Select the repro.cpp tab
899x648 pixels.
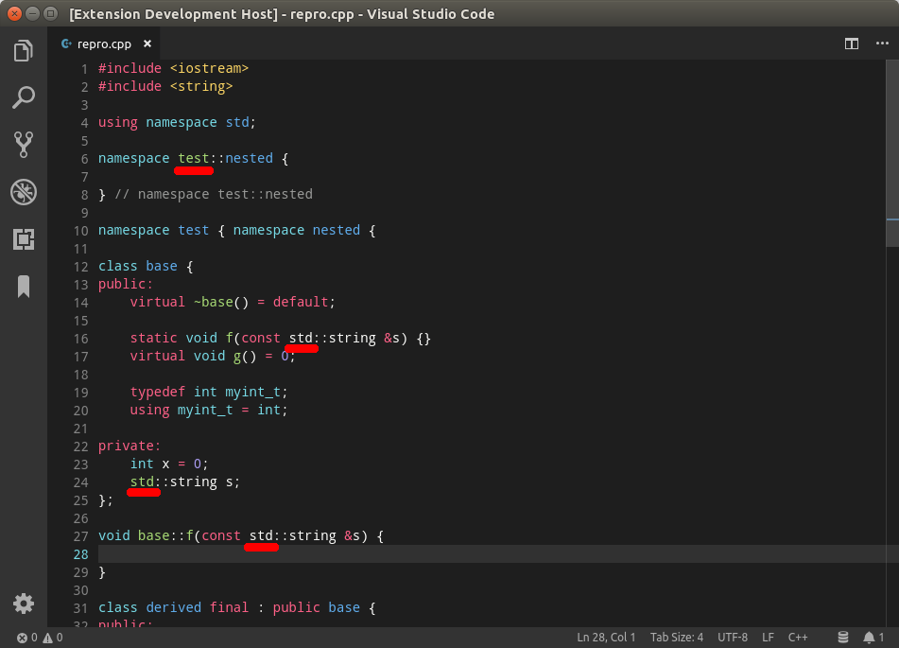tap(106, 43)
